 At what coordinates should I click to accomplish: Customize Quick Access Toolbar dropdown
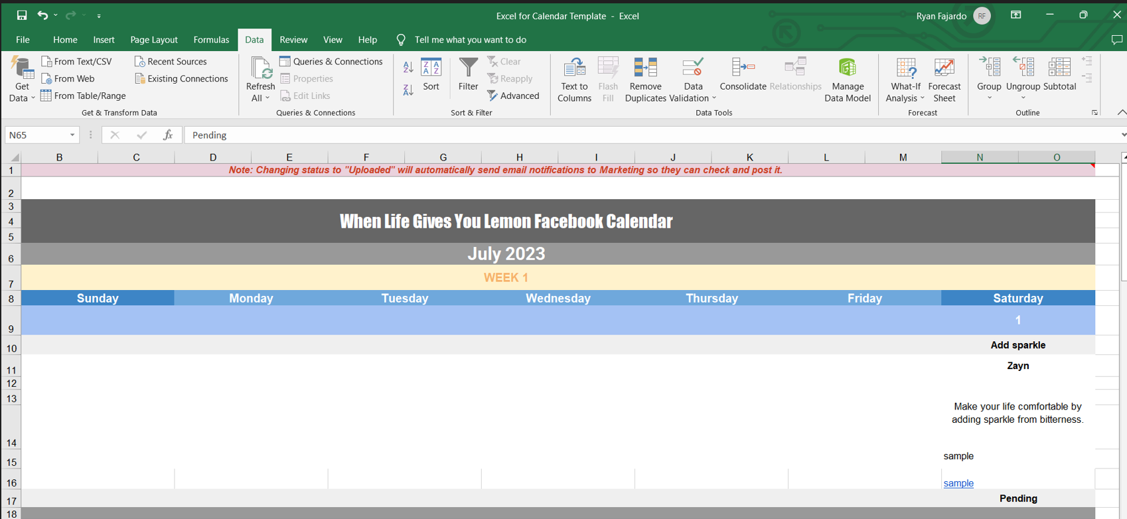point(99,15)
